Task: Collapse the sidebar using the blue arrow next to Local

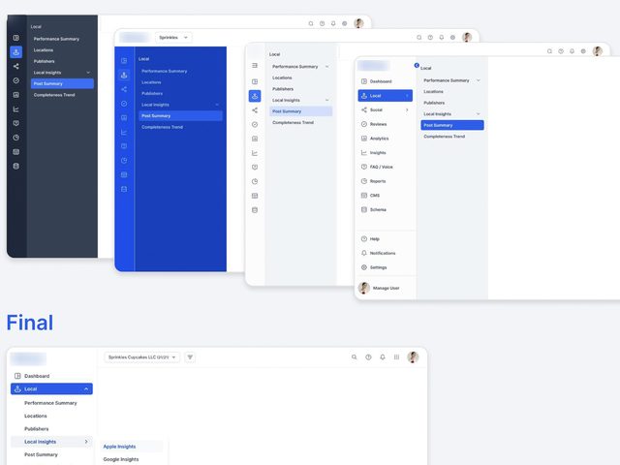Action: click(x=417, y=65)
